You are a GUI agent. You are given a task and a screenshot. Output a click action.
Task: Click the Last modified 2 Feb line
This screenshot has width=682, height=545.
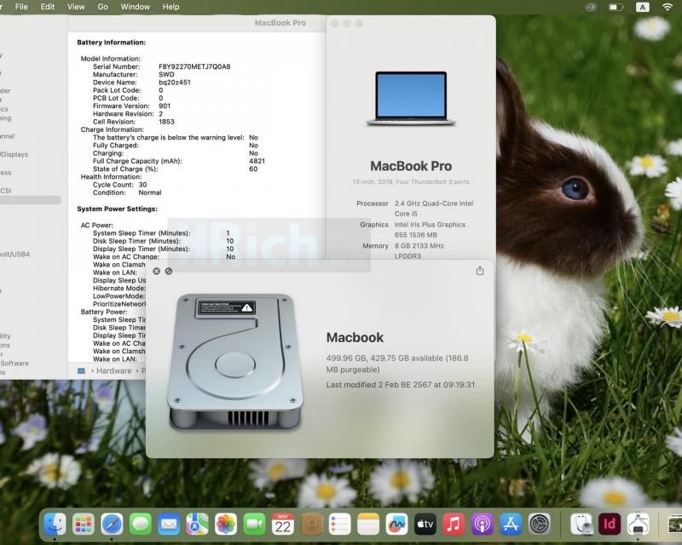[401, 385]
